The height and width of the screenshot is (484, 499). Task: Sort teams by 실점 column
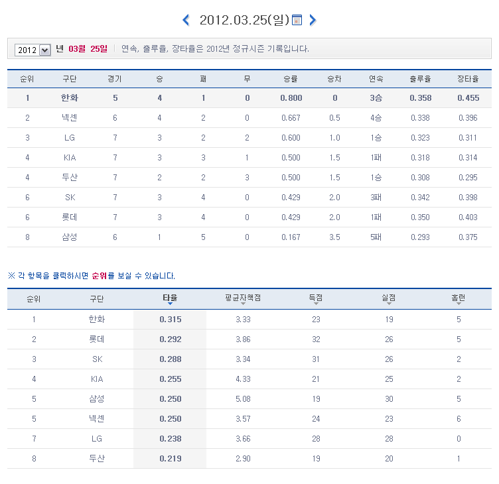tap(389, 298)
